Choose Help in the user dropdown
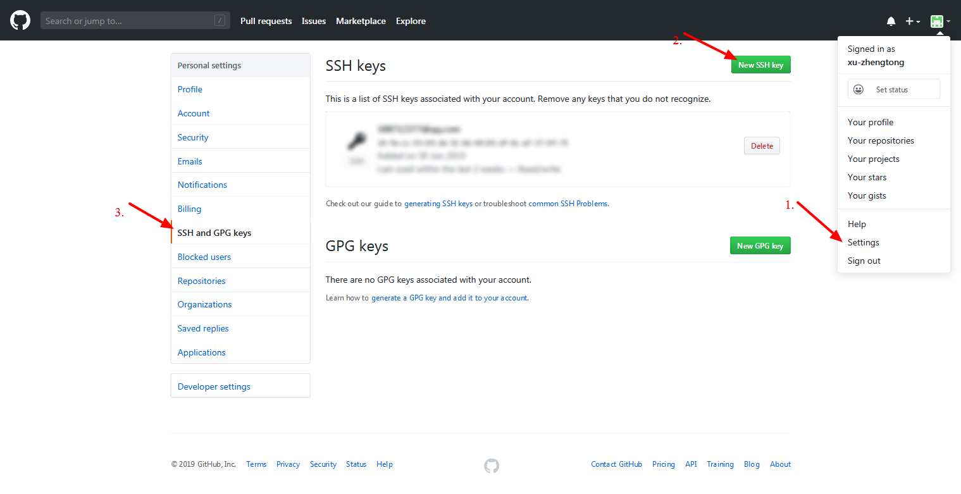 [857, 224]
